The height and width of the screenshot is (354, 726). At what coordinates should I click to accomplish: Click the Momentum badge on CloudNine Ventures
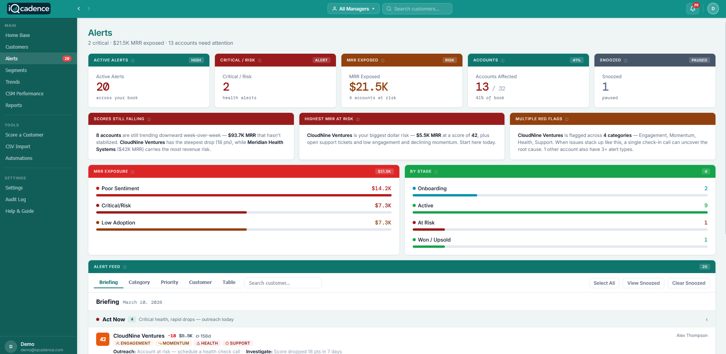click(173, 343)
